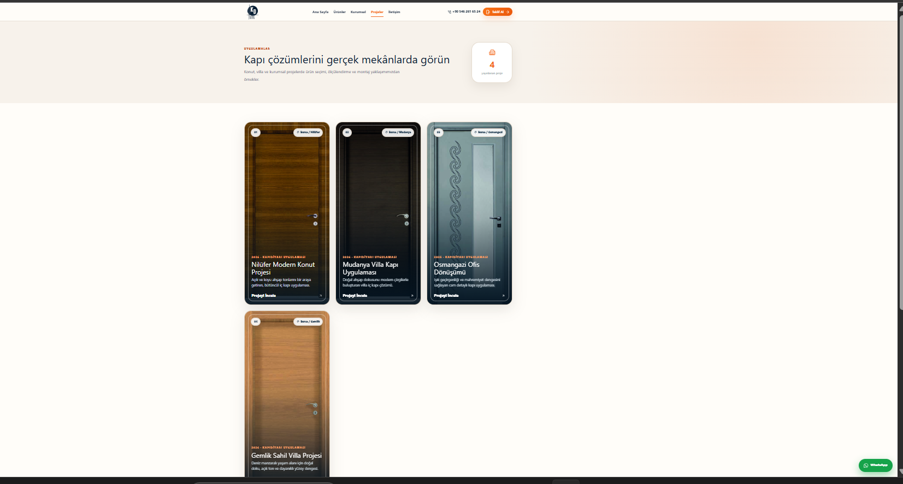This screenshot has height=484, width=903.
Task: Click 'Projeyi İncele' on the Nilüfer card
Action: point(264,296)
